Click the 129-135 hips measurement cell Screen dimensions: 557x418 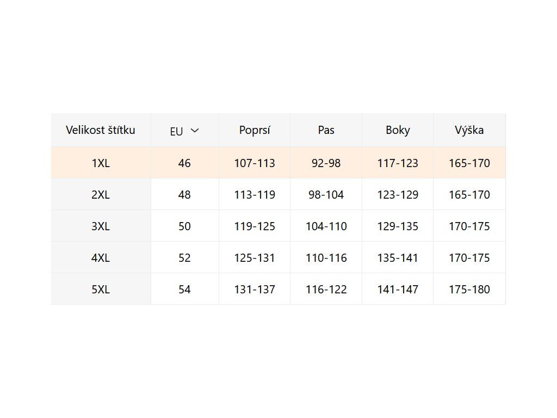[x=398, y=226]
